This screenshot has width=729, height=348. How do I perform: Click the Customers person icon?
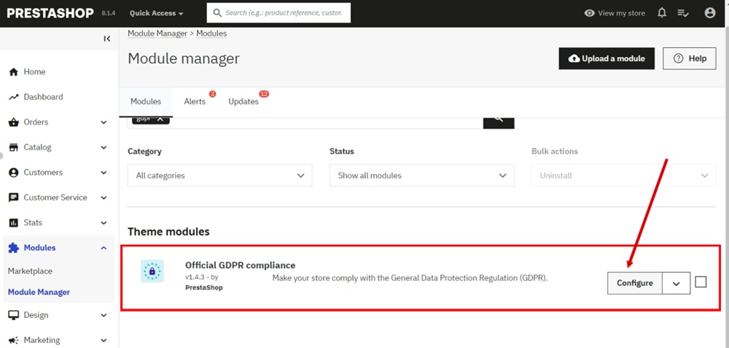tap(13, 172)
